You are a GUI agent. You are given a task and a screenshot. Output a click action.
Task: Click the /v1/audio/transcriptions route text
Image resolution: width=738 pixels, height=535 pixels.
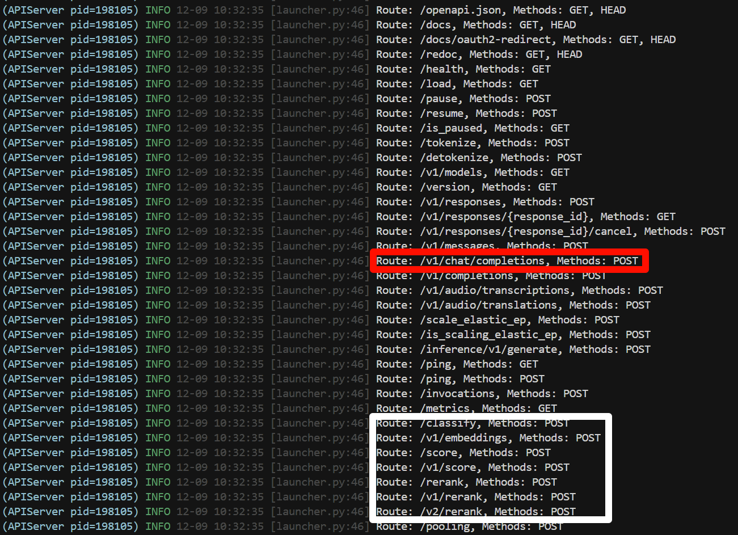coord(520,290)
